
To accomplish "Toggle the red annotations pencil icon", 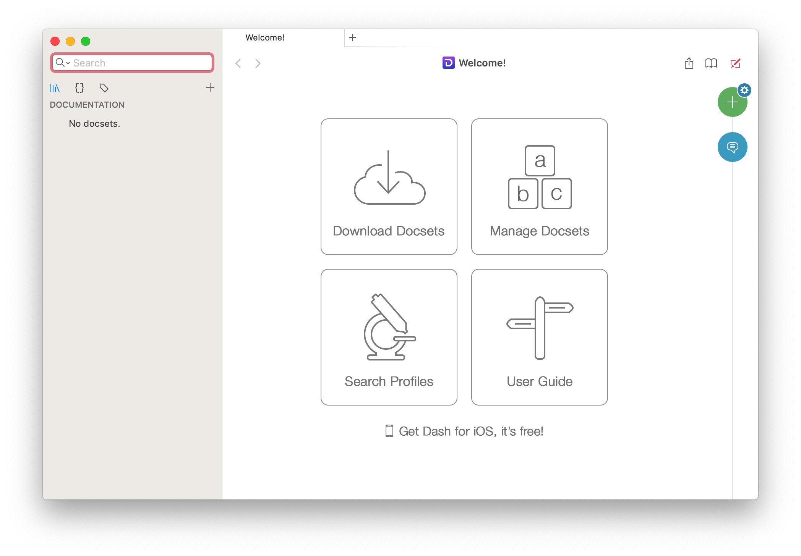I will [x=735, y=63].
